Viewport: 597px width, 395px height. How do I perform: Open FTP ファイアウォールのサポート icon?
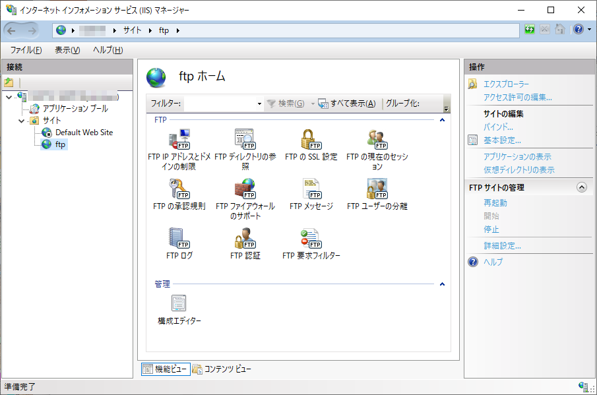(x=245, y=199)
